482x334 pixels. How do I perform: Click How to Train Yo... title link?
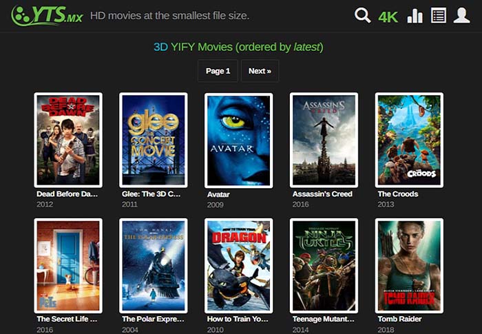pos(238,319)
